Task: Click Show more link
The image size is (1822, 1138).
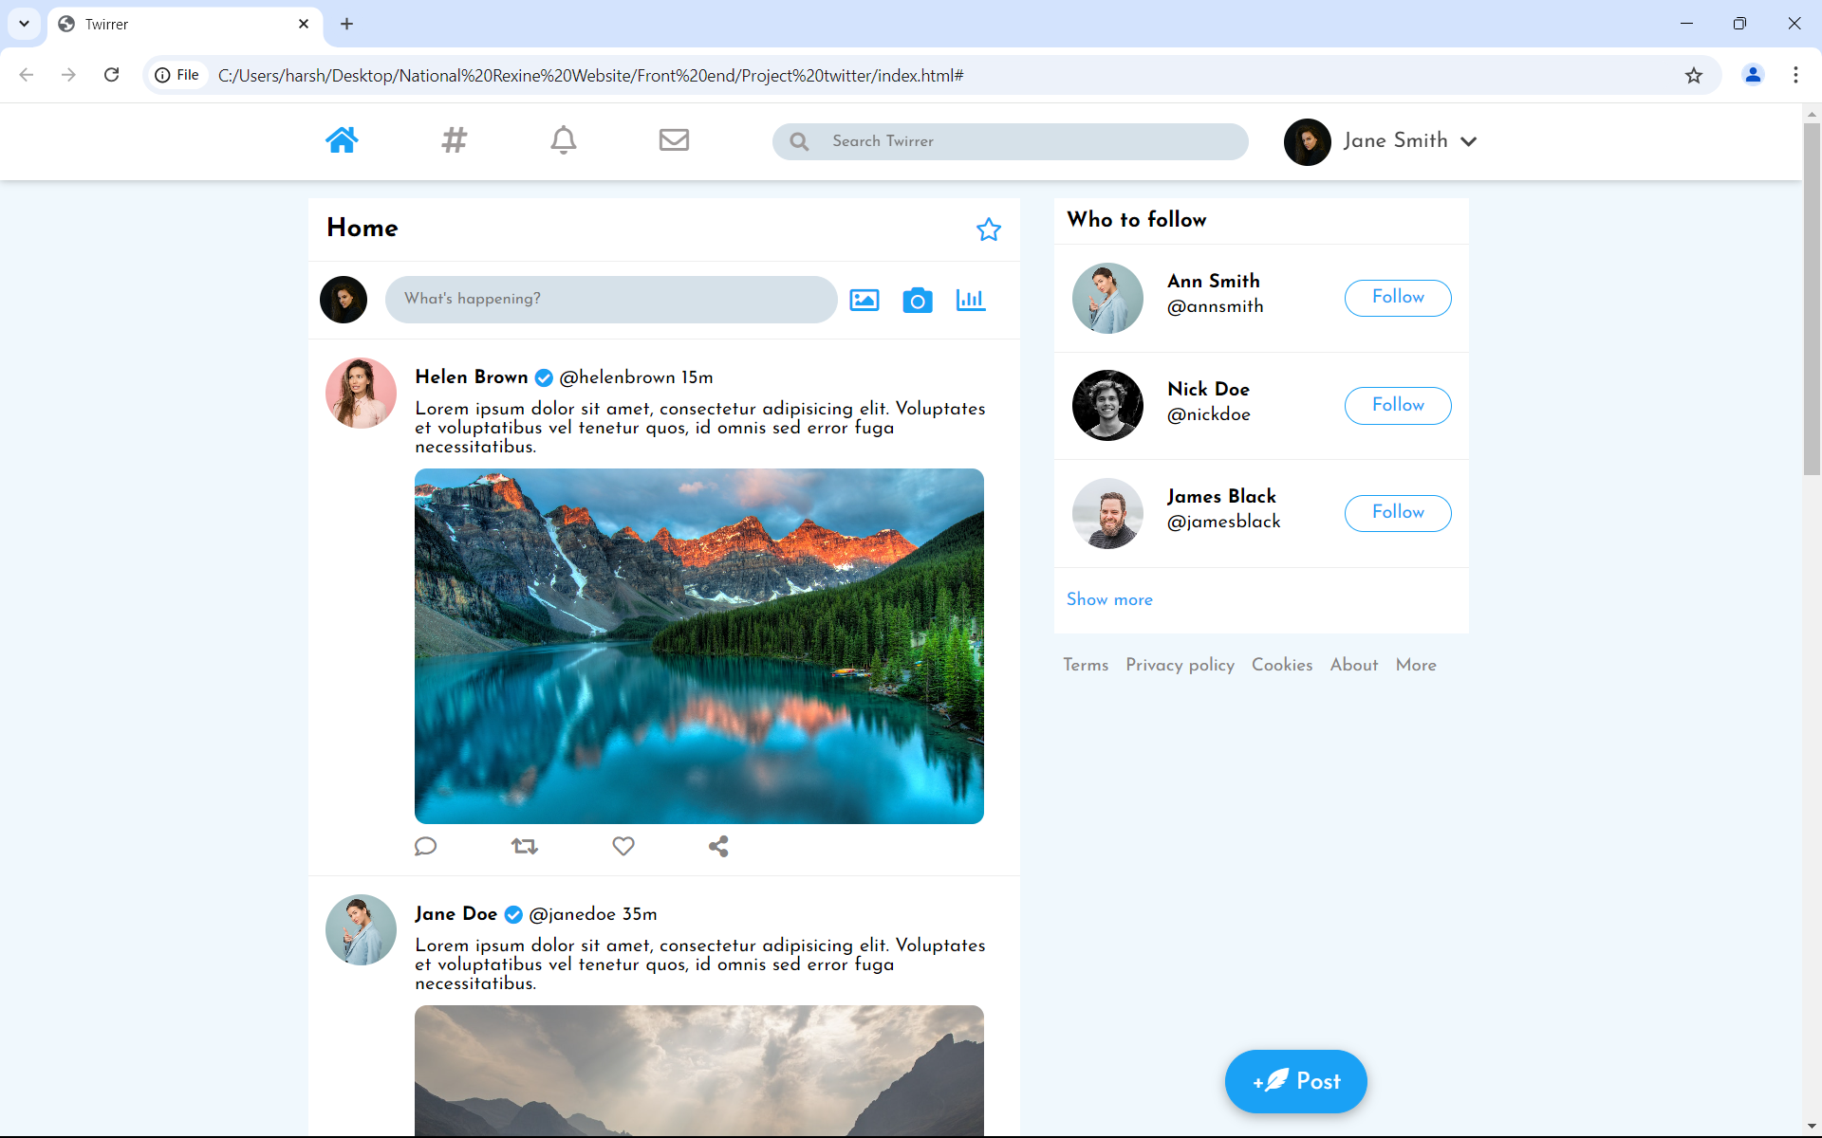Action: (x=1109, y=599)
